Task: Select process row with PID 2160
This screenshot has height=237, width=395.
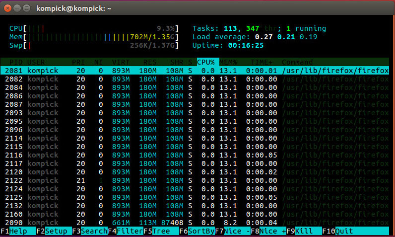Action: [x=195, y=214]
